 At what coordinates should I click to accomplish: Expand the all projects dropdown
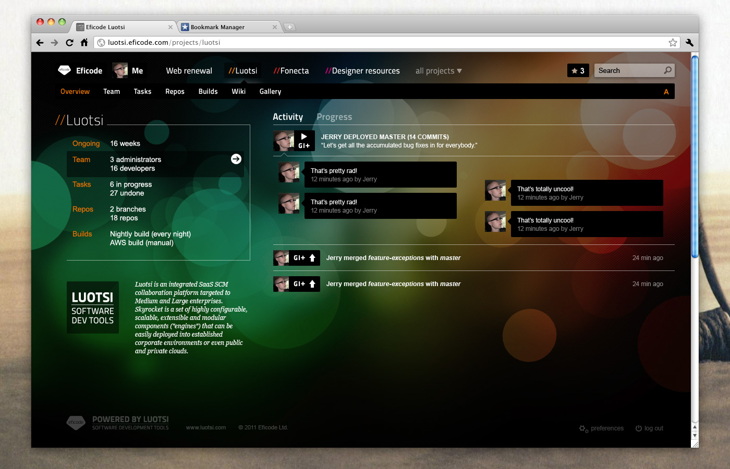pyautogui.click(x=439, y=71)
